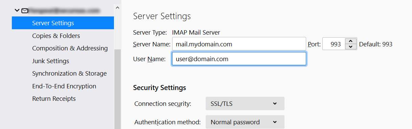Viewport: 412px width, 129px height.
Task: Click the Port number field
Action: click(334, 44)
